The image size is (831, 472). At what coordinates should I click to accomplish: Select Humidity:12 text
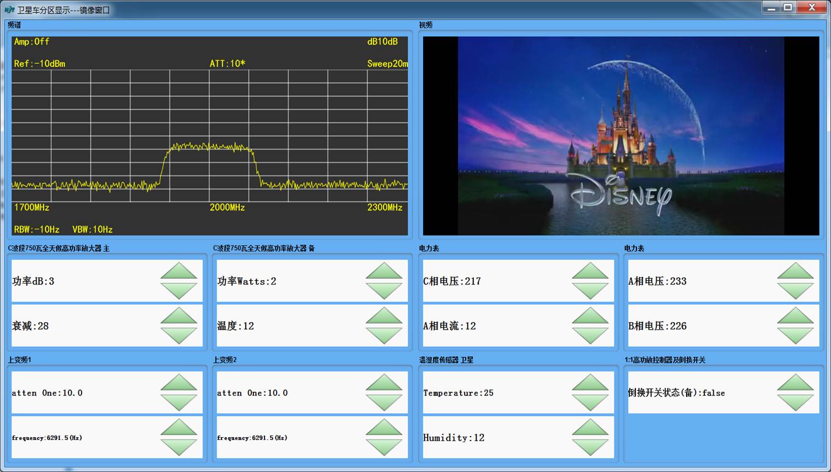point(454,438)
